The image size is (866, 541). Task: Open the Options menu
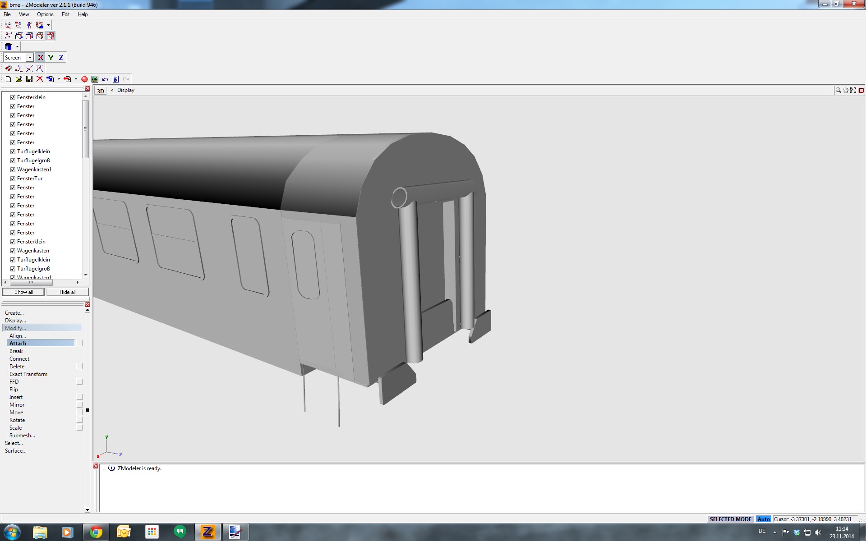pos(45,14)
